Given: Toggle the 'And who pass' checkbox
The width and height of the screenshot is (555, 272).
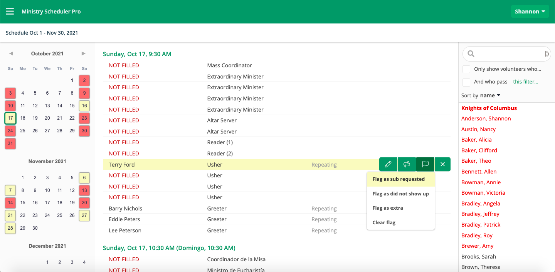Looking at the screenshot, I should tap(466, 82).
